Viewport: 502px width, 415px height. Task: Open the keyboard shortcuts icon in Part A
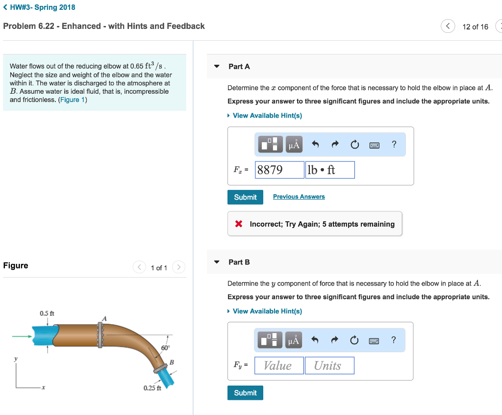[374, 145]
